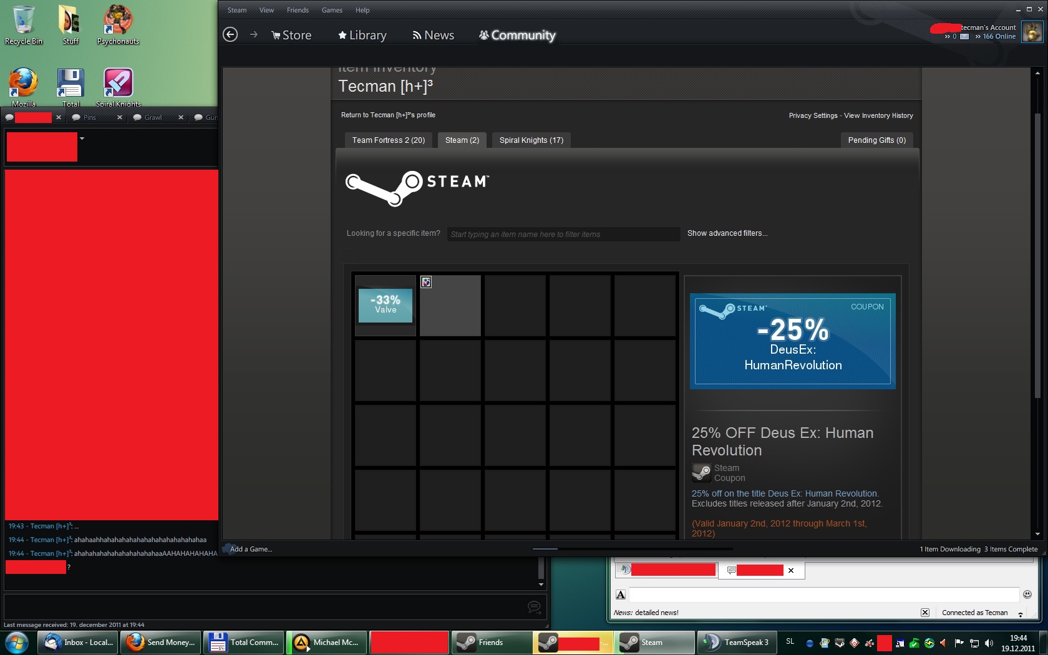
Task: Click the TeamSpeak 3 taskbar button
Action: pos(736,642)
